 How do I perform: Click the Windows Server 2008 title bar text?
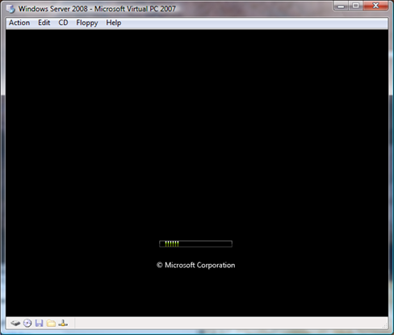click(x=97, y=9)
